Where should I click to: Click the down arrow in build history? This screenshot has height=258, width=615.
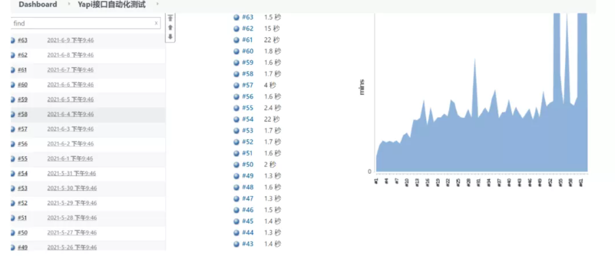click(170, 37)
